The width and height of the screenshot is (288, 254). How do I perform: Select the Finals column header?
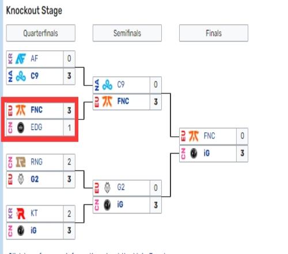pos(214,33)
